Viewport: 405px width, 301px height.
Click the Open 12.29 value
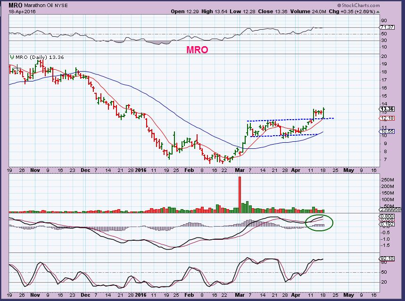coord(185,11)
